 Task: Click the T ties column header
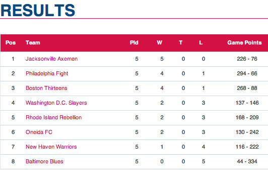(181, 42)
